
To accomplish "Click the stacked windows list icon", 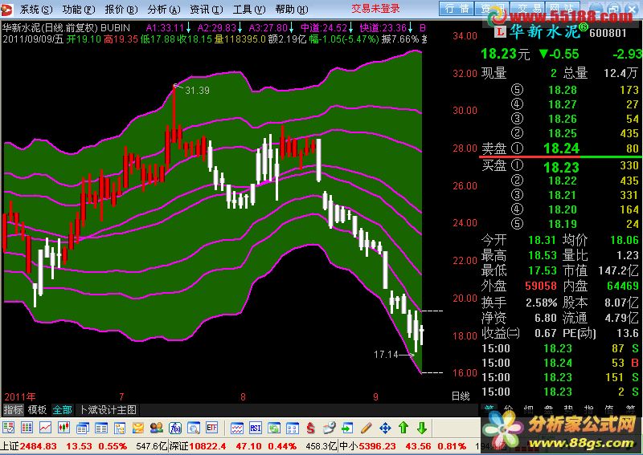I will coord(83,428).
